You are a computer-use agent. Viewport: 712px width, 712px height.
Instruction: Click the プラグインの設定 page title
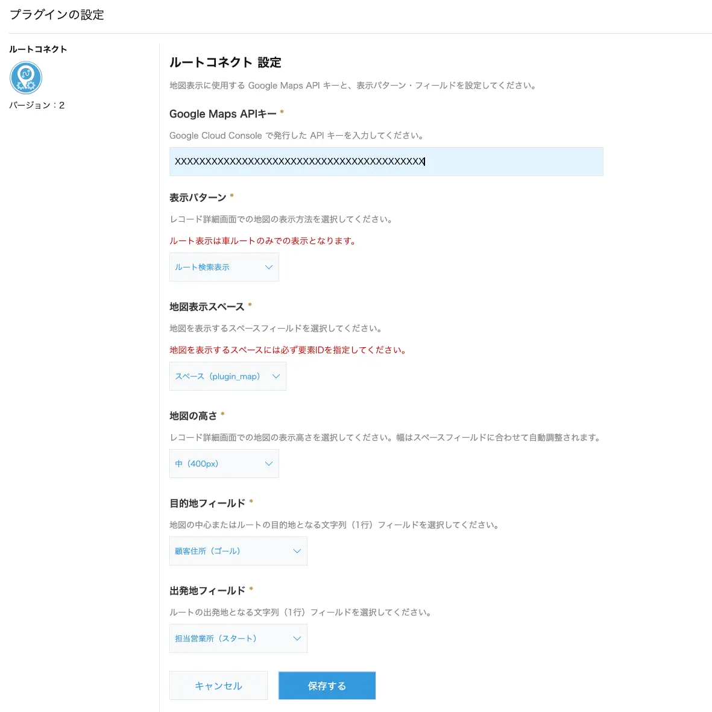(x=57, y=14)
